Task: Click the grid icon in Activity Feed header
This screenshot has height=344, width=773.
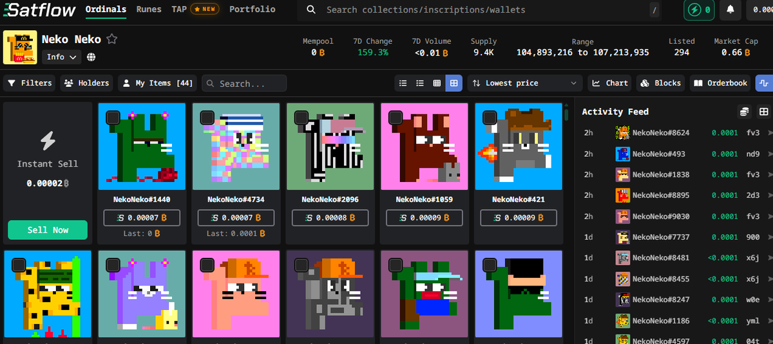Action: pyautogui.click(x=764, y=112)
